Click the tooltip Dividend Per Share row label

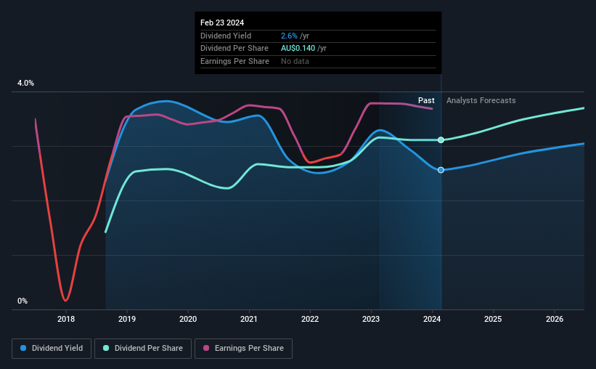click(234, 49)
